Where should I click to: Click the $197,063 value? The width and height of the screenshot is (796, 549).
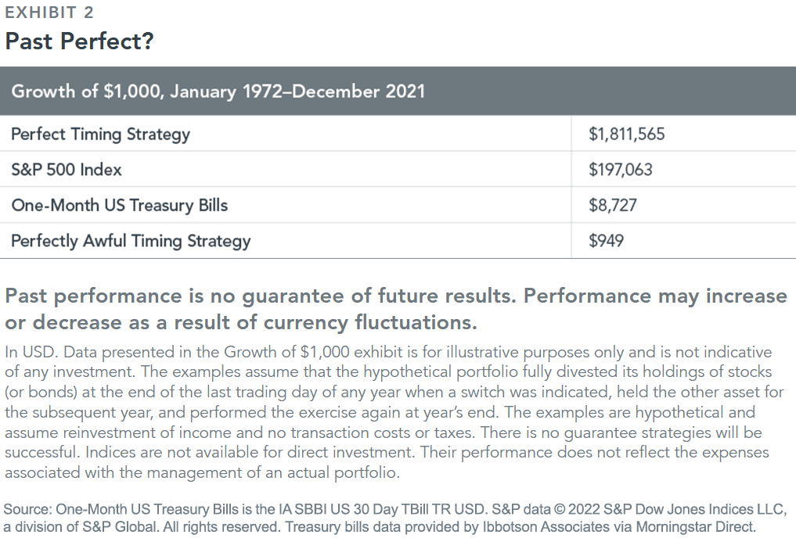pyautogui.click(x=621, y=170)
